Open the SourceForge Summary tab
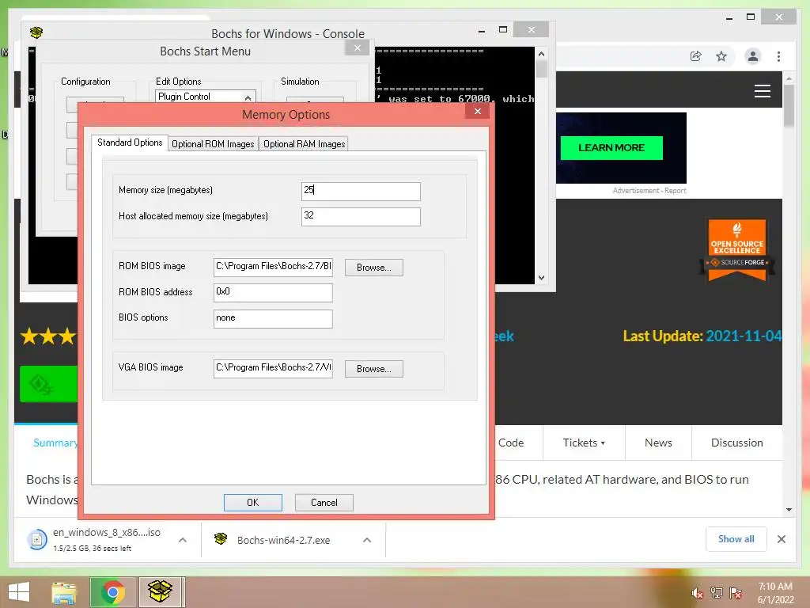 point(55,443)
